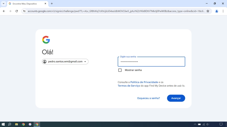Open the Windows Start menu

coord(3,124)
